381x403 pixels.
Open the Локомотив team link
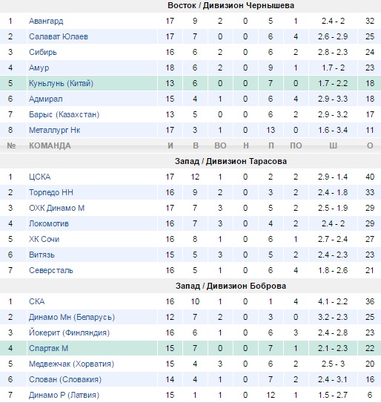coord(49,223)
